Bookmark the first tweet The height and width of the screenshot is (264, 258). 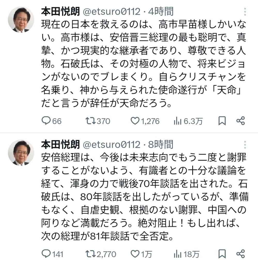point(222,121)
